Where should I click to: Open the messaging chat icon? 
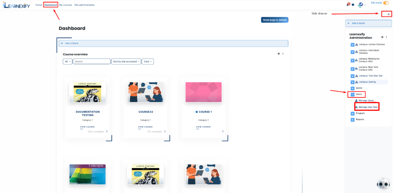[353, 5]
